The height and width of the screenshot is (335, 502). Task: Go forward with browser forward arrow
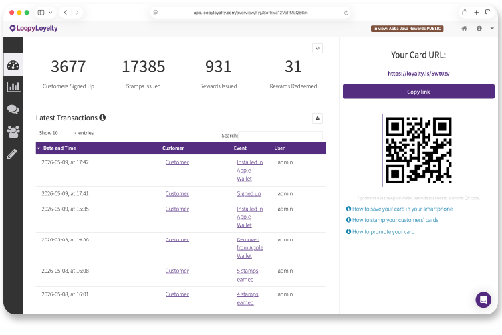pos(77,13)
